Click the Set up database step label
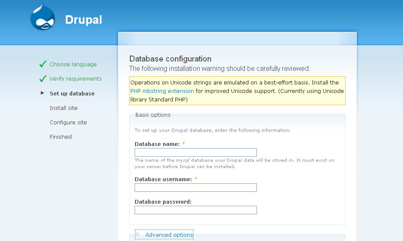403x241 pixels. tap(72, 93)
